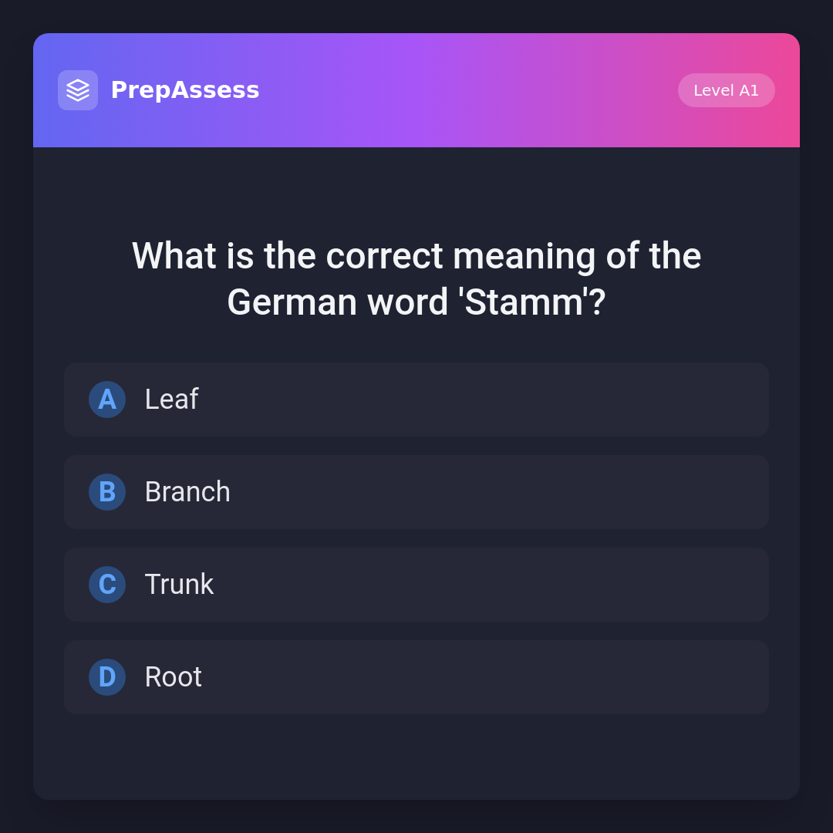Image resolution: width=833 pixels, height=833 pixels.
Task: Click the PrepAssess stacked layers logo icon
Action: pos(78,90)
